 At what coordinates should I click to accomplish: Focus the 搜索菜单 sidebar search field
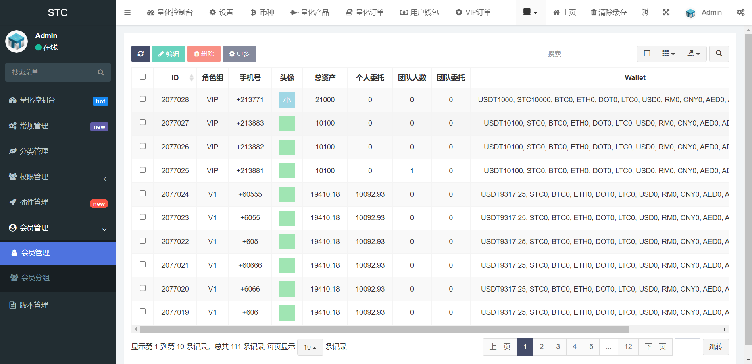(x=52, y=72)
